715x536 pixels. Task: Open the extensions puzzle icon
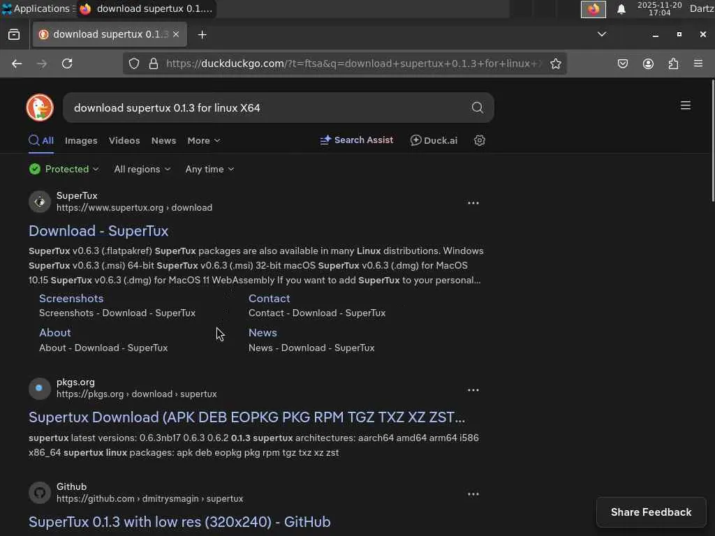674,64
